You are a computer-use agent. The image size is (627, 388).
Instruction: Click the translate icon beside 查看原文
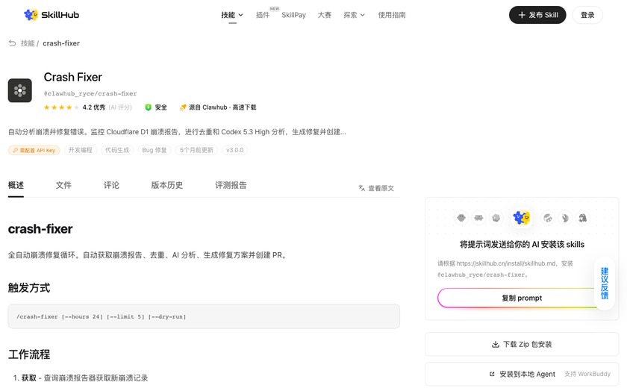pos(362,188)
